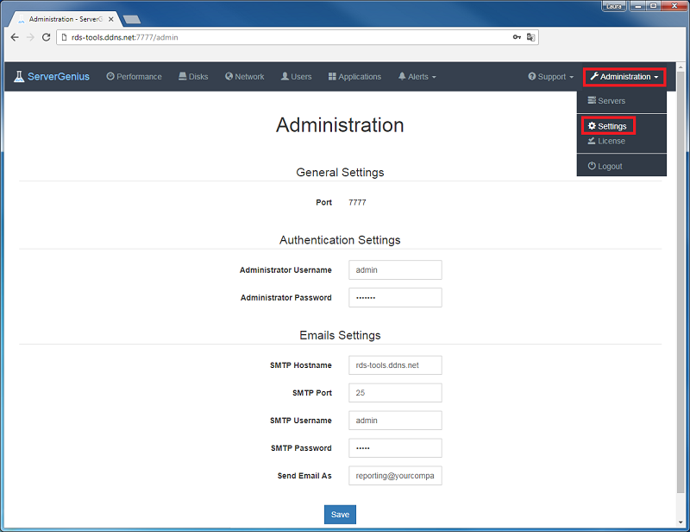690x532 pixels.
Task: Collapse the Administration dropdown menu
Action: [624, 77]
